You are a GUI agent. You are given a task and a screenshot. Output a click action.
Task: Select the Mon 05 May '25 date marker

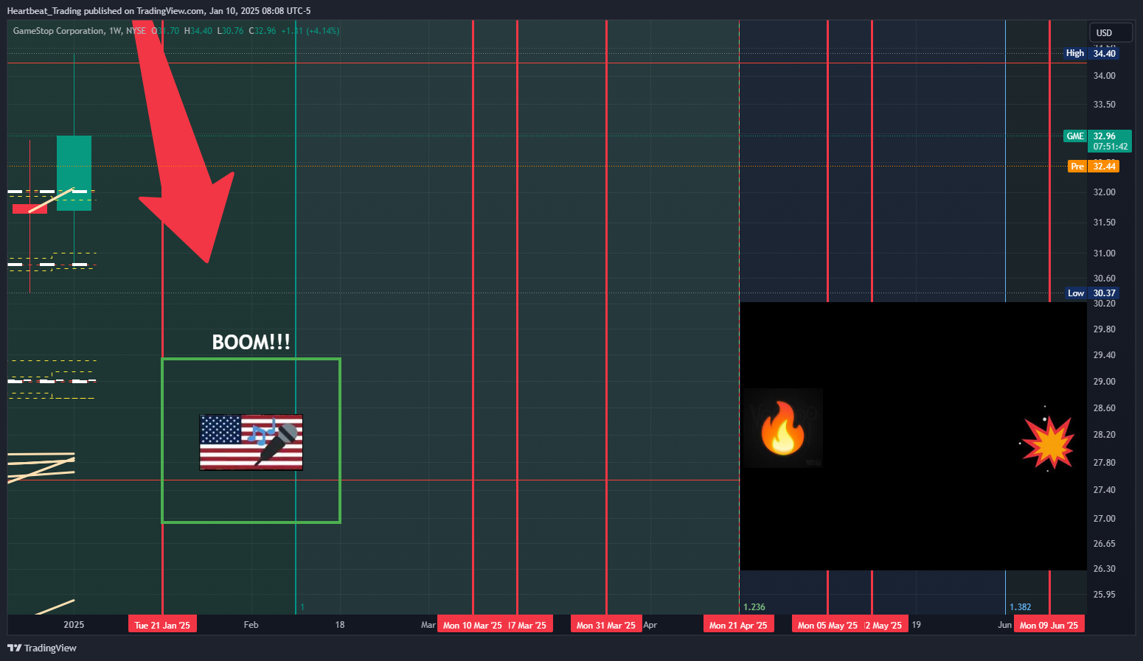click(827, 625)
